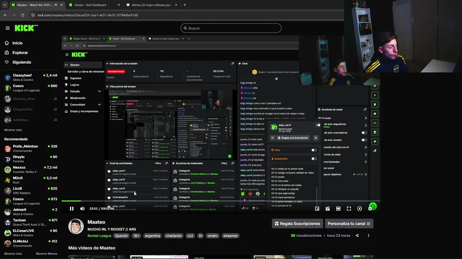The width and height of the screenshot is (462, 259).
Task: Select the cs2 tag
Action: tap(190, 236)
